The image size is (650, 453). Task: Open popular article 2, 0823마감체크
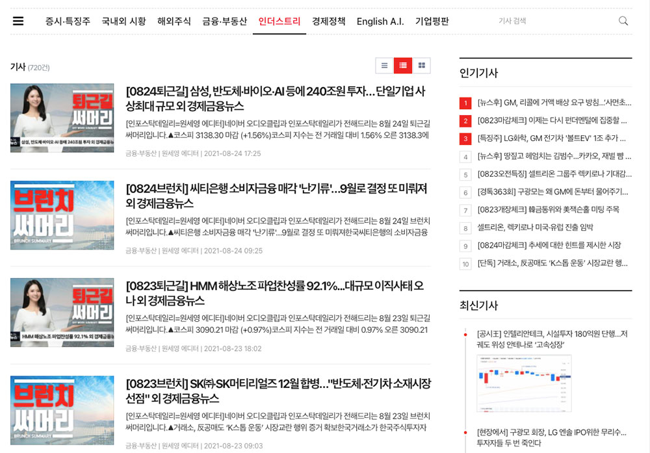pos(552,121)
